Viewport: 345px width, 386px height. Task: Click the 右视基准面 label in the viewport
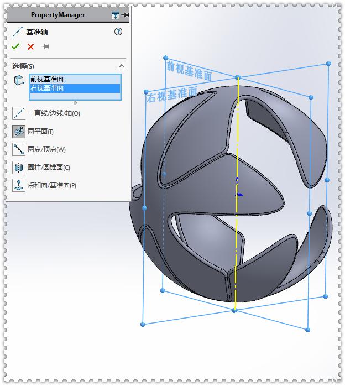tap(172, 94)
